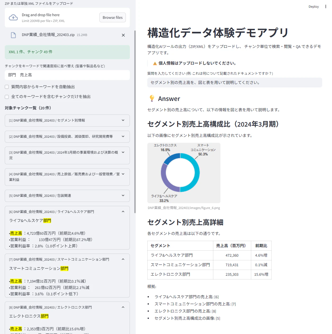Click the 前期比 column header
The image size is (332, 334).
pyautogui.click(x=261, y=246)
